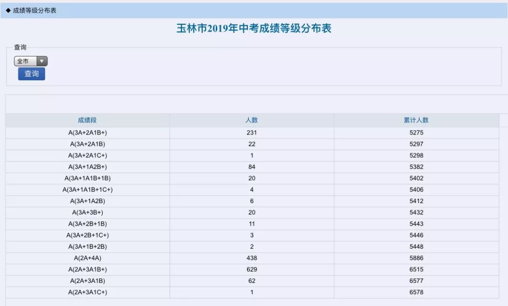Click the 查询 fieldset legend label
The image size is (508, 306).
[20, 47]
